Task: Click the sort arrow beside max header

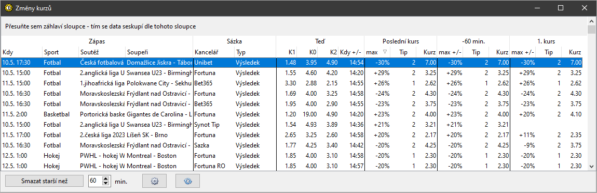Action: [x=385, y=52]
